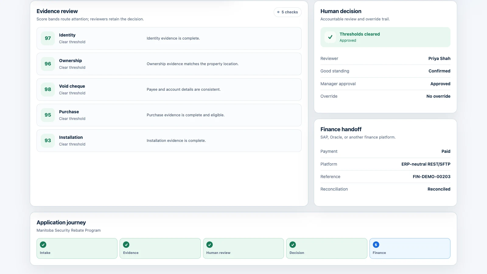This screenshot has height=274, width=487.
Task: Click the Manitoba Security Rebate Program subtitle
Action: point(68,230)
